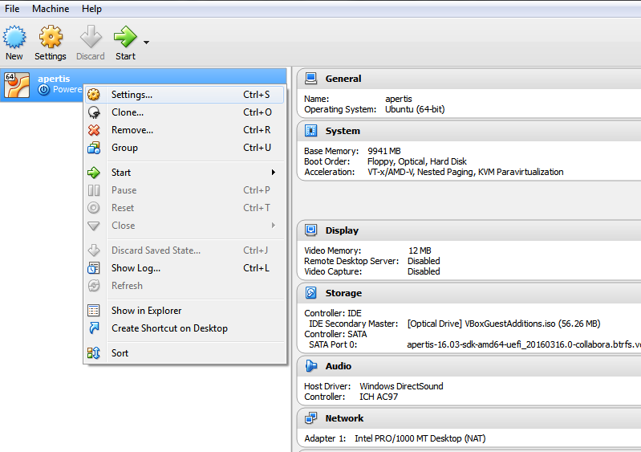The width and height of the screenshot is (641, 452).
Task: Open the Help menu
Action: (91, 9)
